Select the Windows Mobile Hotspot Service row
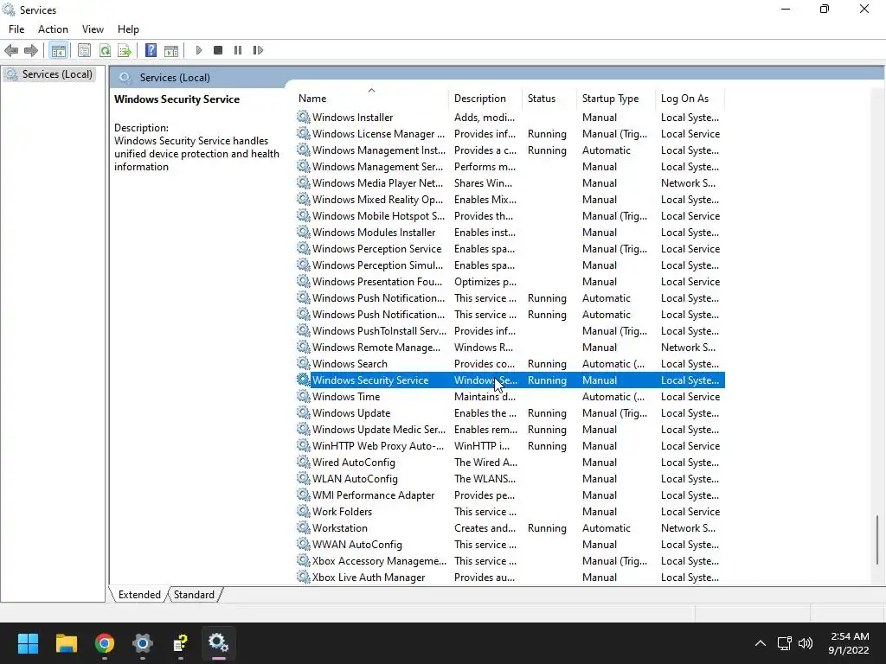This screenshot has height=664, width=886. [510, 215]
